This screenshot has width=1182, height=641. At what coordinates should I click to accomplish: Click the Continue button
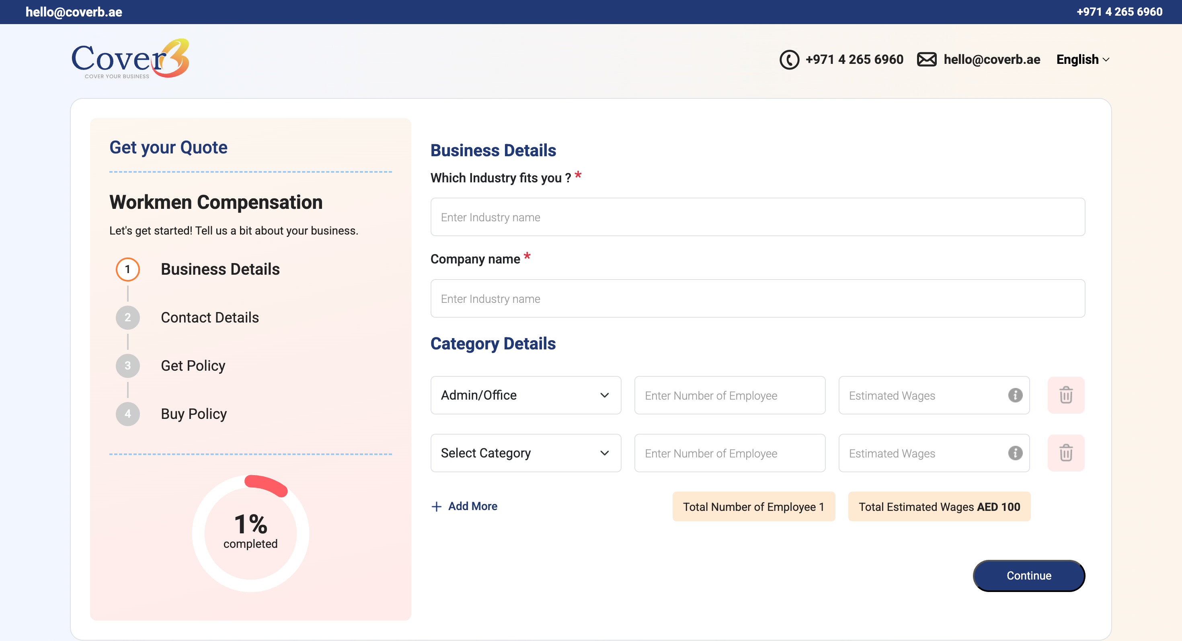1029,576
